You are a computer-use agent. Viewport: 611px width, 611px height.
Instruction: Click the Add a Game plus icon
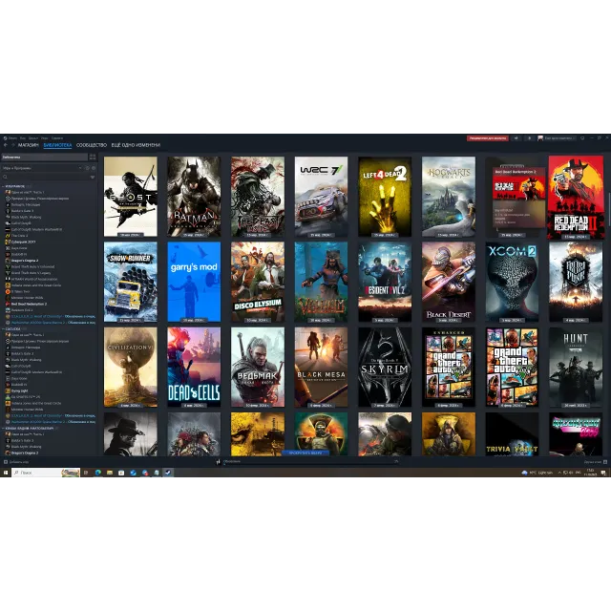click(6, 462)
